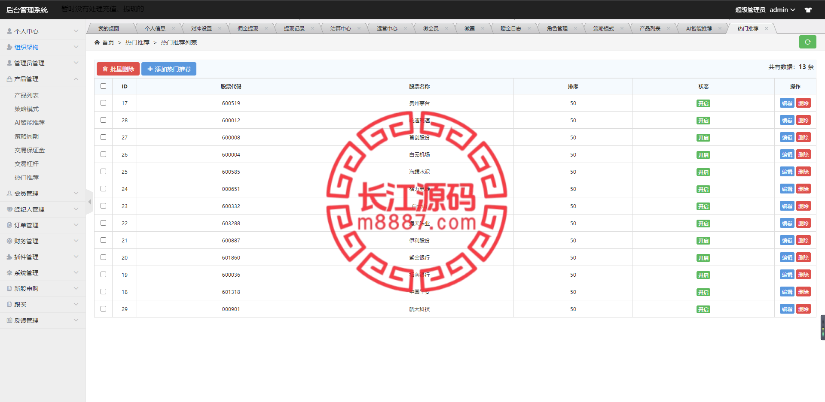825x402 pixels.
Task: Click the 批量删除 button
Action: (118, 69)
